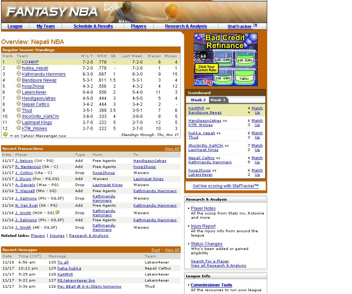This screenshot has width=352, height=294.
Task: Switch to the Week 2 scoreboard tab
Action: pos(198,100)
